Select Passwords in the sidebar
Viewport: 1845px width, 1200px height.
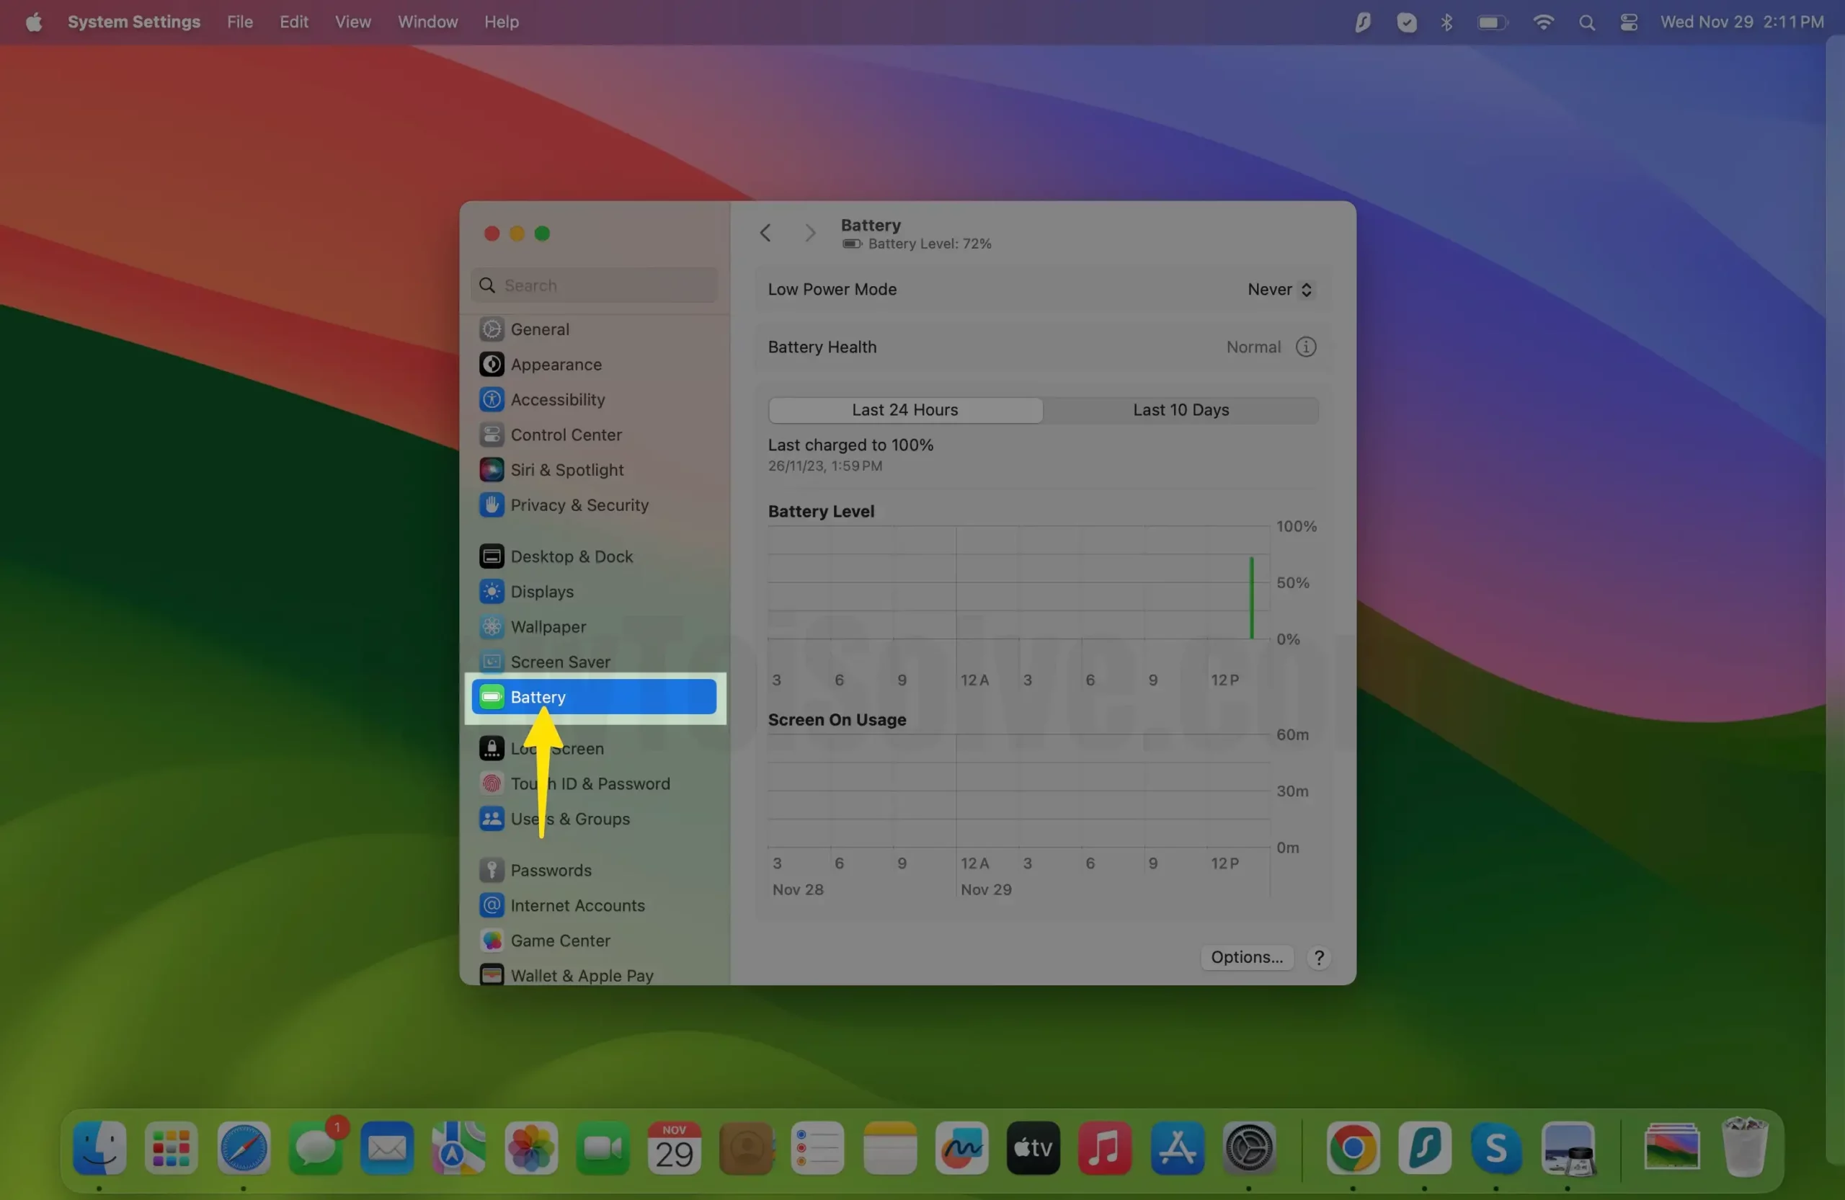[551, 870]
